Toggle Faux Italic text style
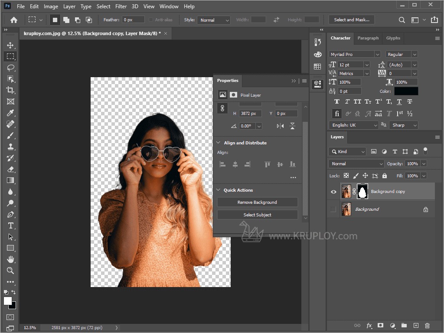Screen dimensions: 444x333 (x=347, y=101)
